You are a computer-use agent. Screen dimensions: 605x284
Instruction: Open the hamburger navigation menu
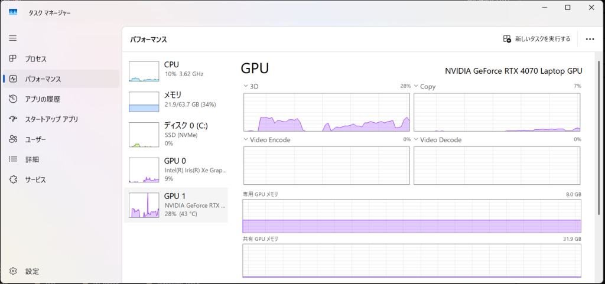13,38
